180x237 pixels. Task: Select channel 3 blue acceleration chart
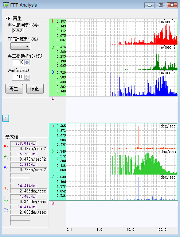(122, 83)
